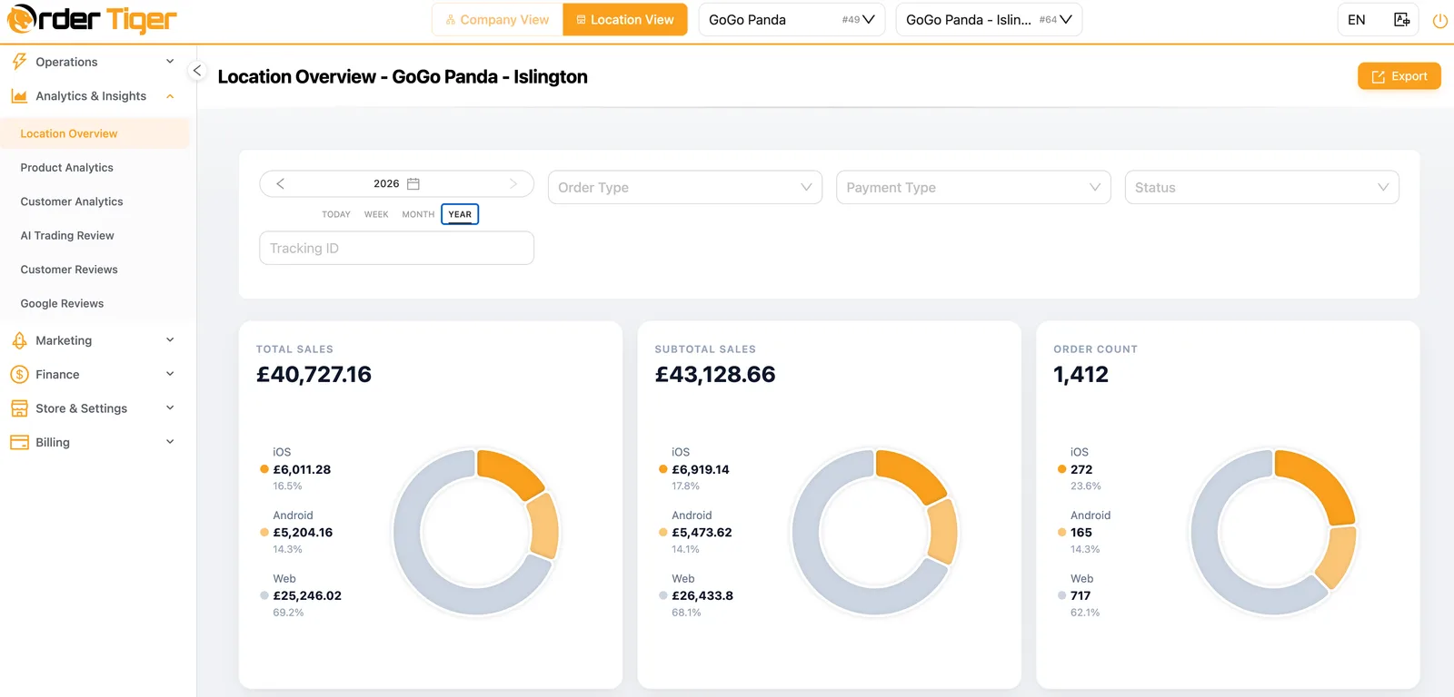This screenshot has height=697, width=1454.
Task: Click the Web grey dot in Order Count
Action: pyautogui.click(x=1061, y=595)
